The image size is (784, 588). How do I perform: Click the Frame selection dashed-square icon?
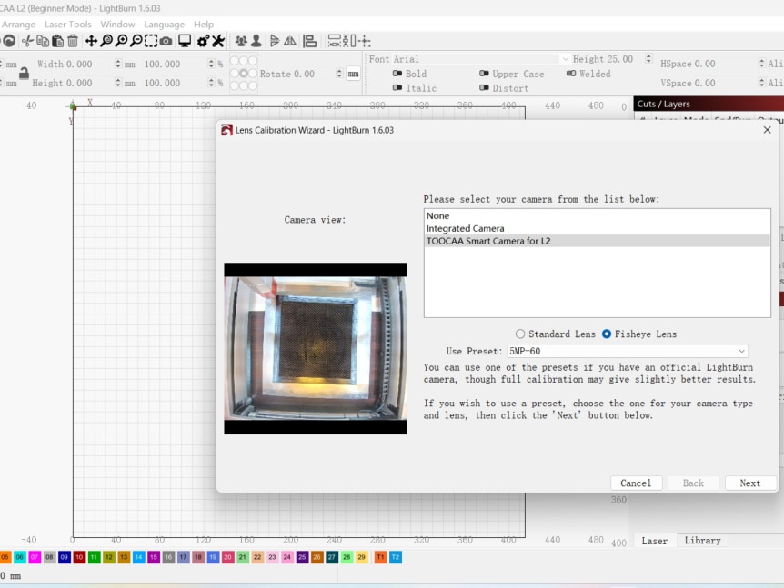[151, 41]
